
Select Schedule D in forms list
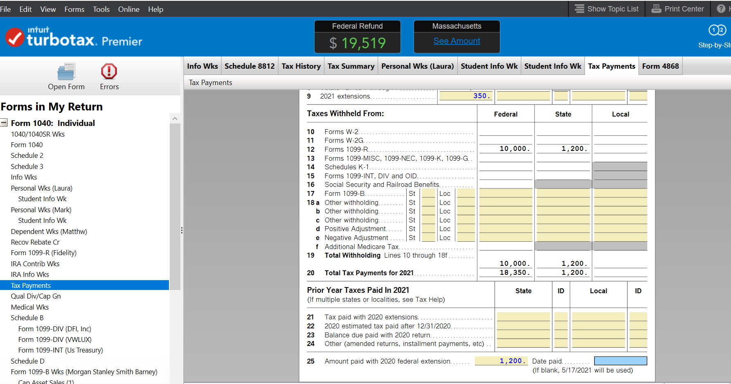click(x=27, y=361)
